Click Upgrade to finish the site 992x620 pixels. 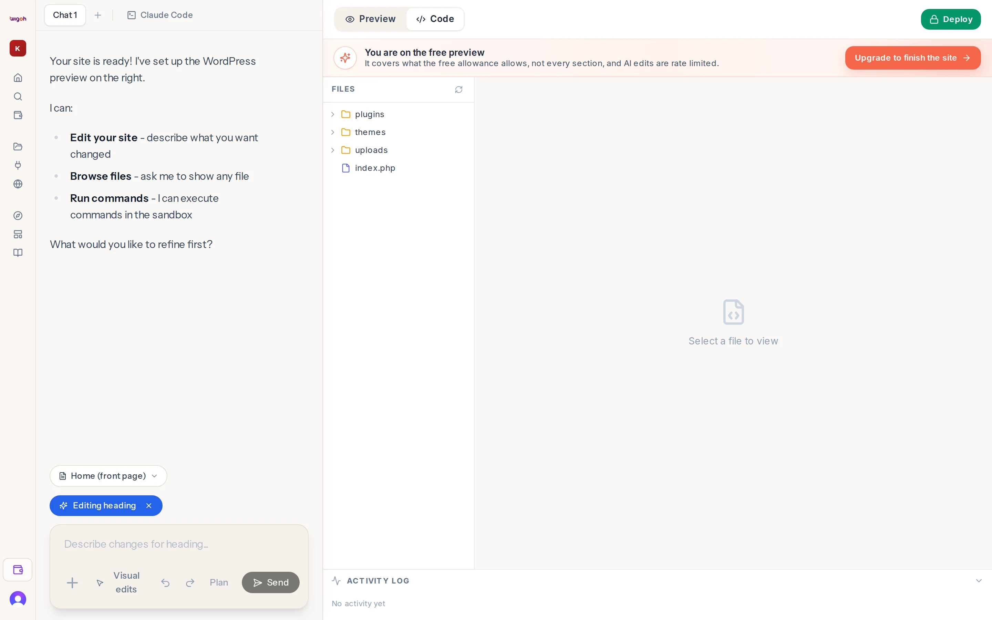913,58
